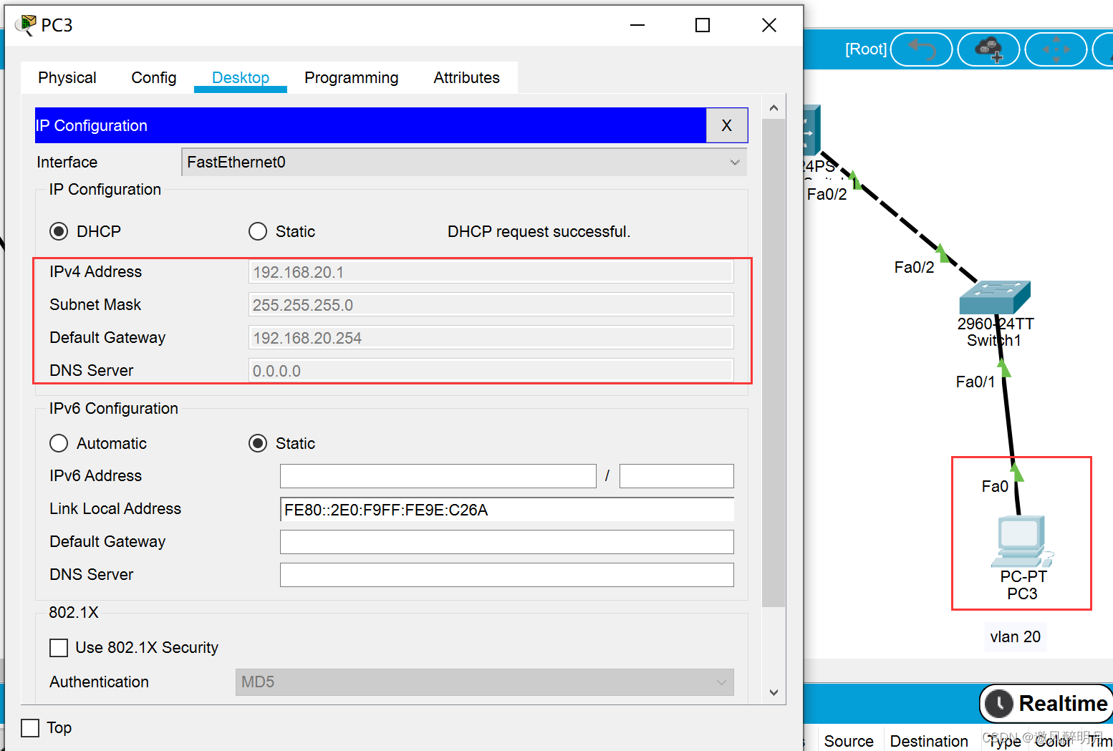Click the new cluster cloud icon
The width and height of the screenshot is (1113, 751).
[x=989, y=49]
